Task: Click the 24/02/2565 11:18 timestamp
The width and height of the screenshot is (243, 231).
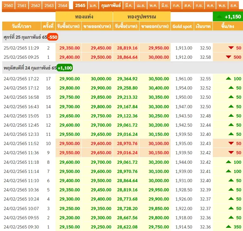Action: coord(21,162)
